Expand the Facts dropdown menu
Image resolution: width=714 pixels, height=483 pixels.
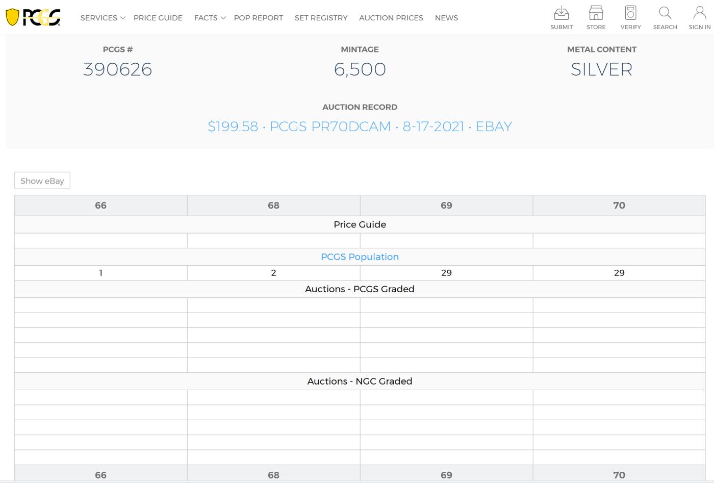pyautogui.click(x=209, y=18)
